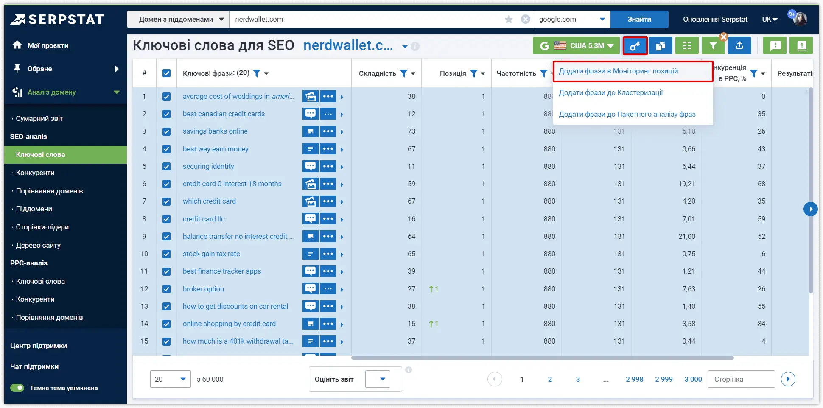
Task: Click the Serpstat logo
Action: 57,19
